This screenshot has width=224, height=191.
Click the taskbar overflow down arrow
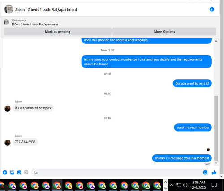point(165,188)
